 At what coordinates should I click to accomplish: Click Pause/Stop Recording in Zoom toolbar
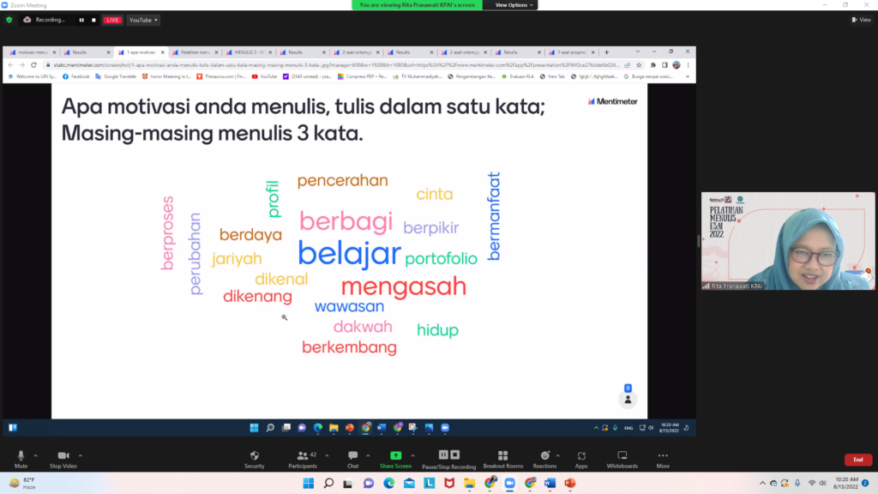448,460
